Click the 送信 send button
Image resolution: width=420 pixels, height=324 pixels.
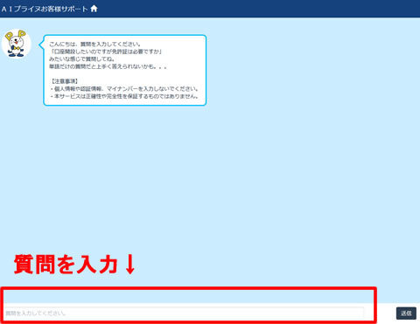pos(406,314)
